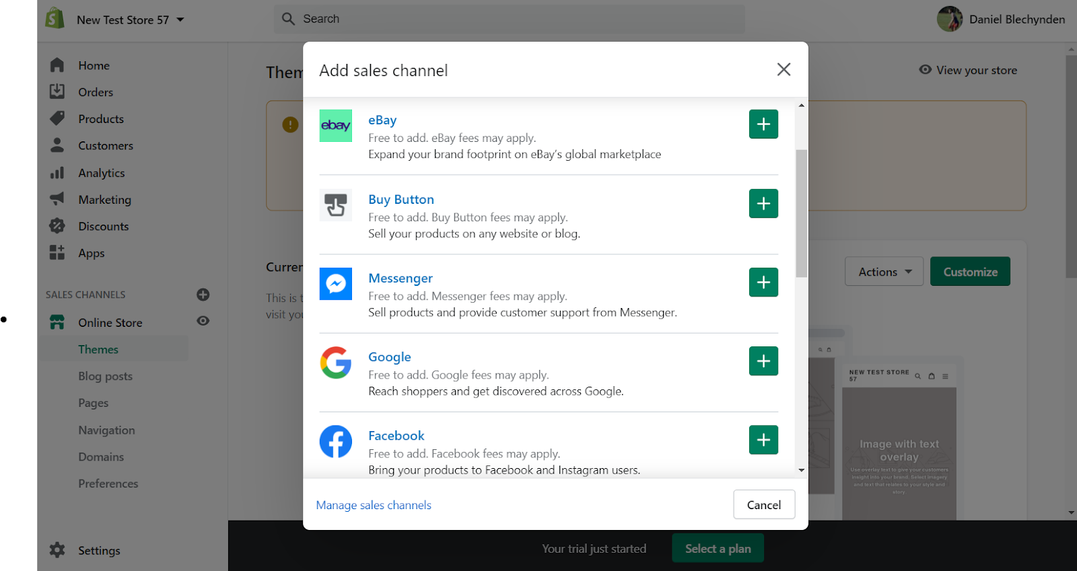The image size is (1077, 571).
Task: Click the dialog scrollbar thumb
Action: click(x=801, y=213)
